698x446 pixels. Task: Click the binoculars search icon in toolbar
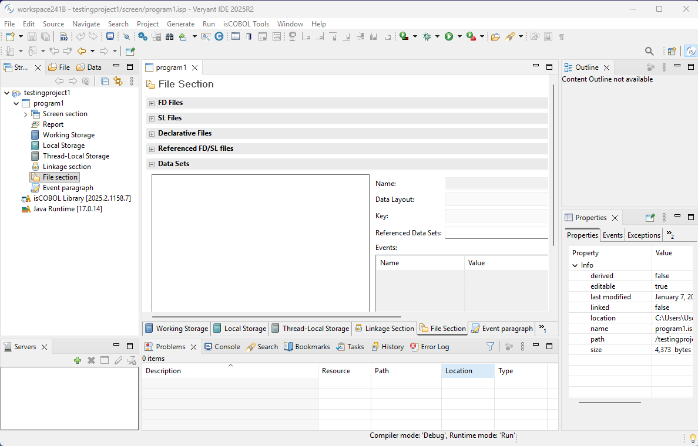169,36
